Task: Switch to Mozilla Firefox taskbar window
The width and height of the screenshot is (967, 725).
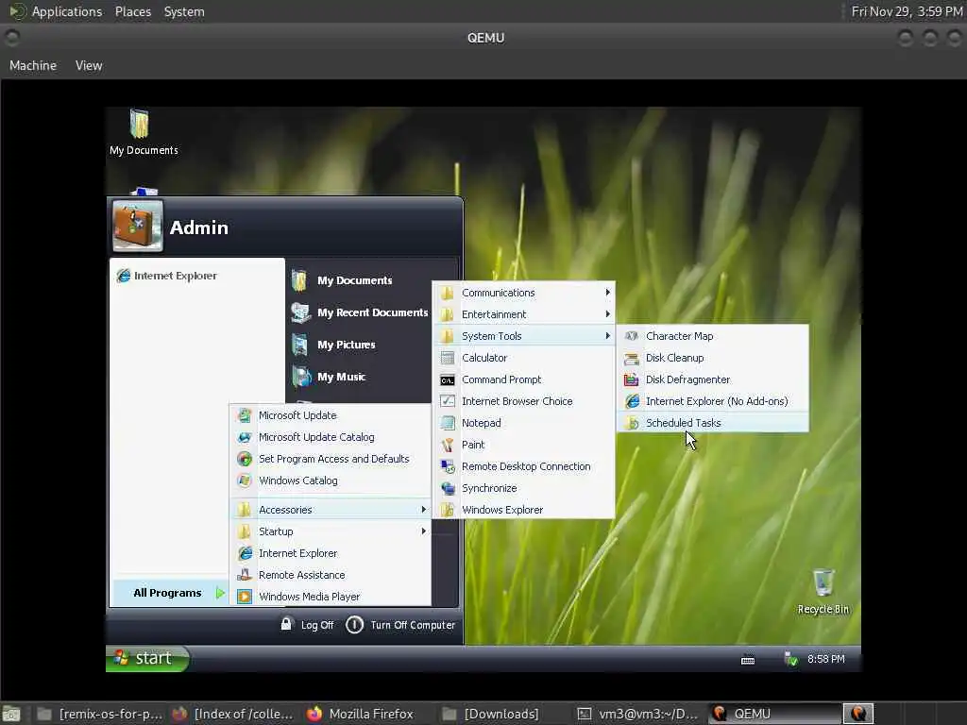Action: click(360, 714)
